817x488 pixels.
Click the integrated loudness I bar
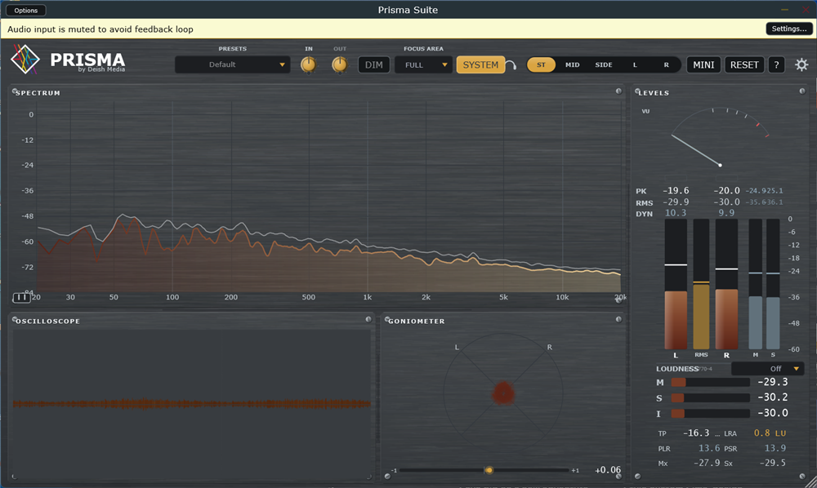[710, 413]
